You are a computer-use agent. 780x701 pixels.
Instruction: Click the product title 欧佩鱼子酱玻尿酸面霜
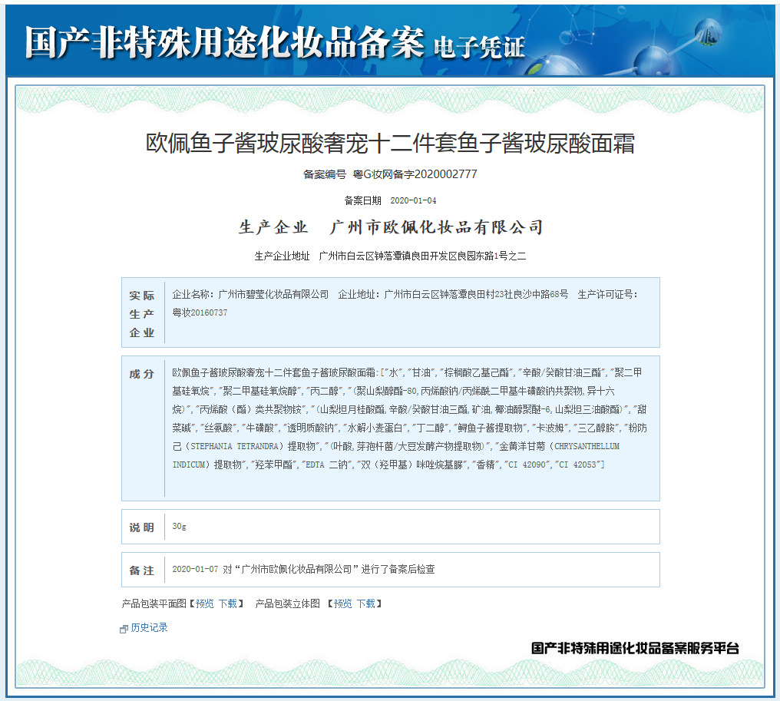click(390, 144)
